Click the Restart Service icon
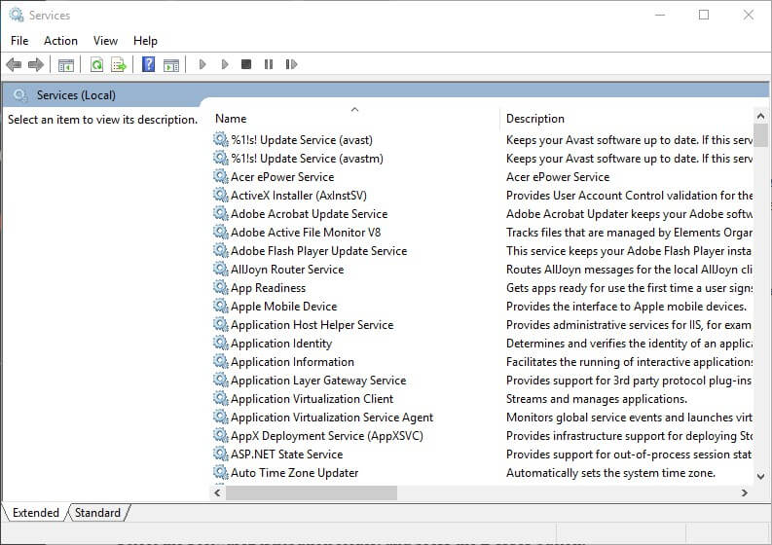The height and width of the screenshot is (545, 772). (291, 64)
